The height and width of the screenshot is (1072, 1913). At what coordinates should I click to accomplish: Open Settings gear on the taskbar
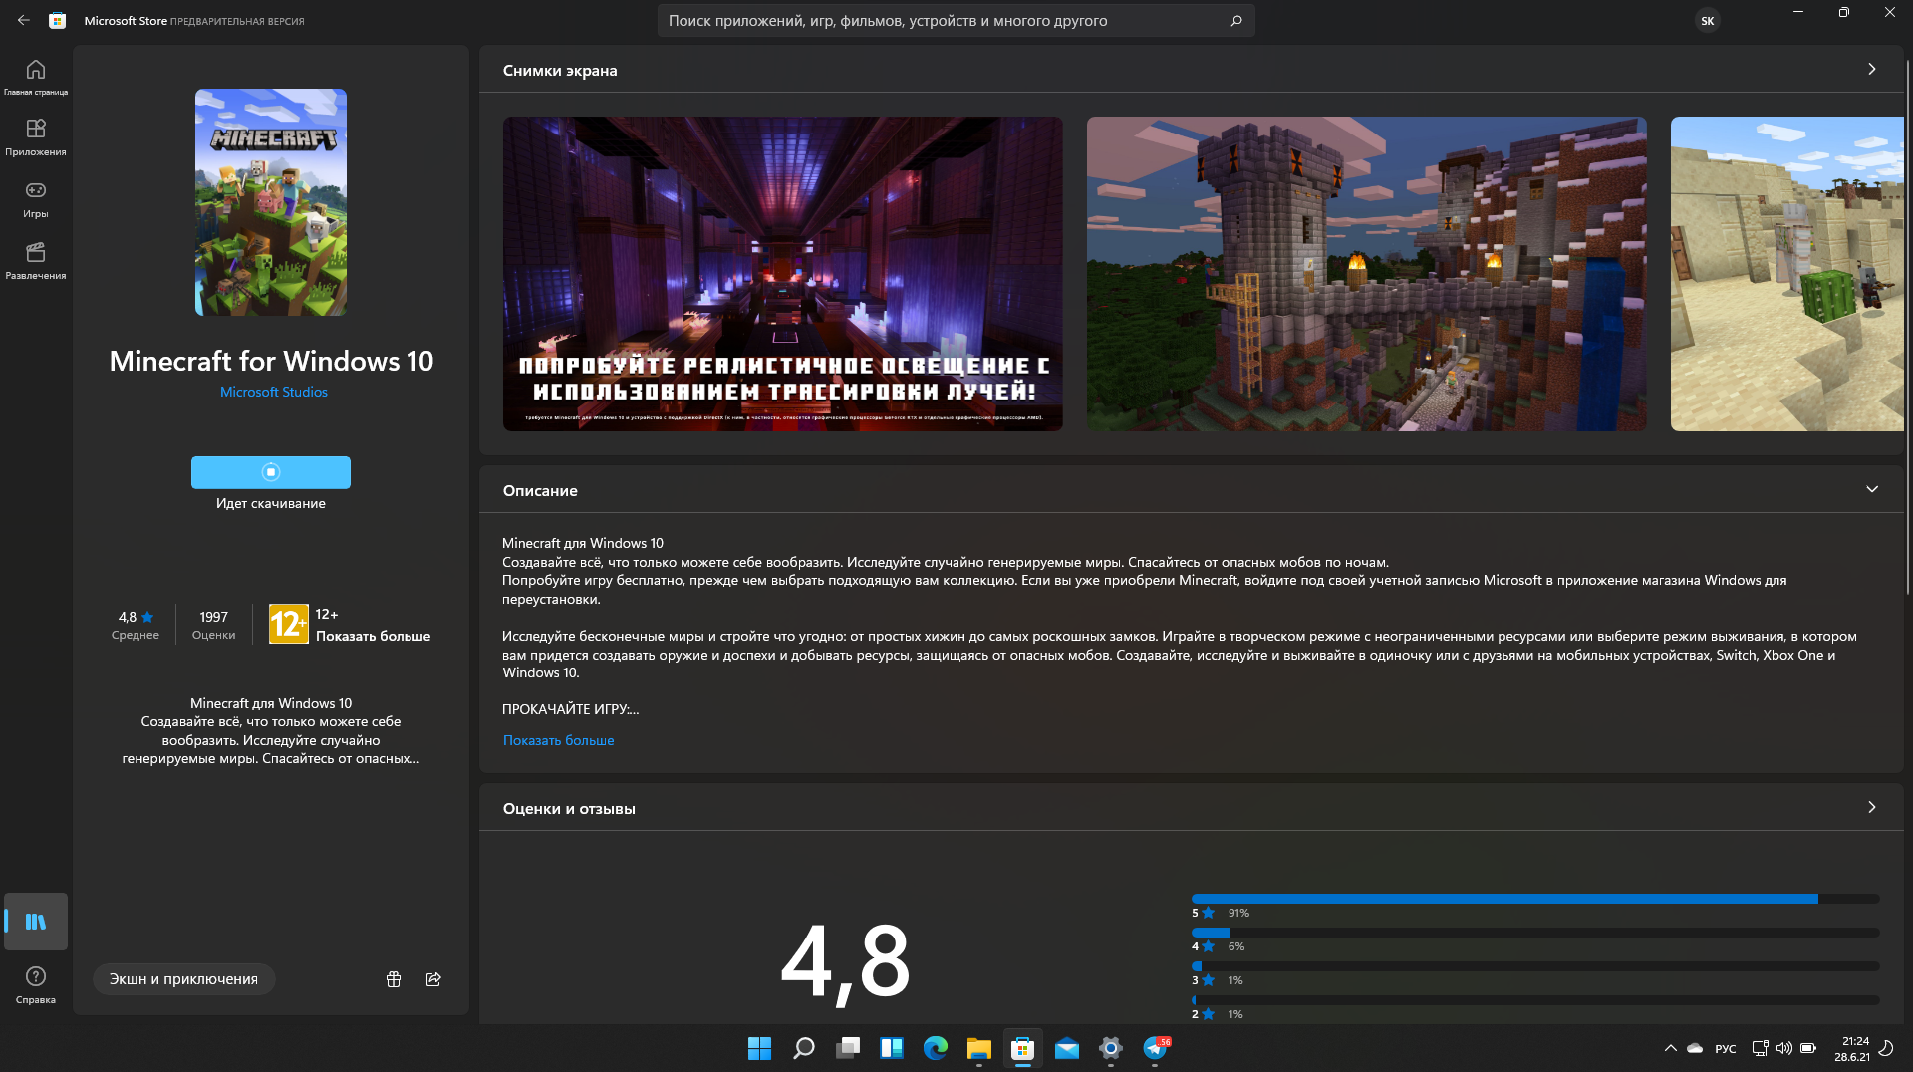1110,1048
